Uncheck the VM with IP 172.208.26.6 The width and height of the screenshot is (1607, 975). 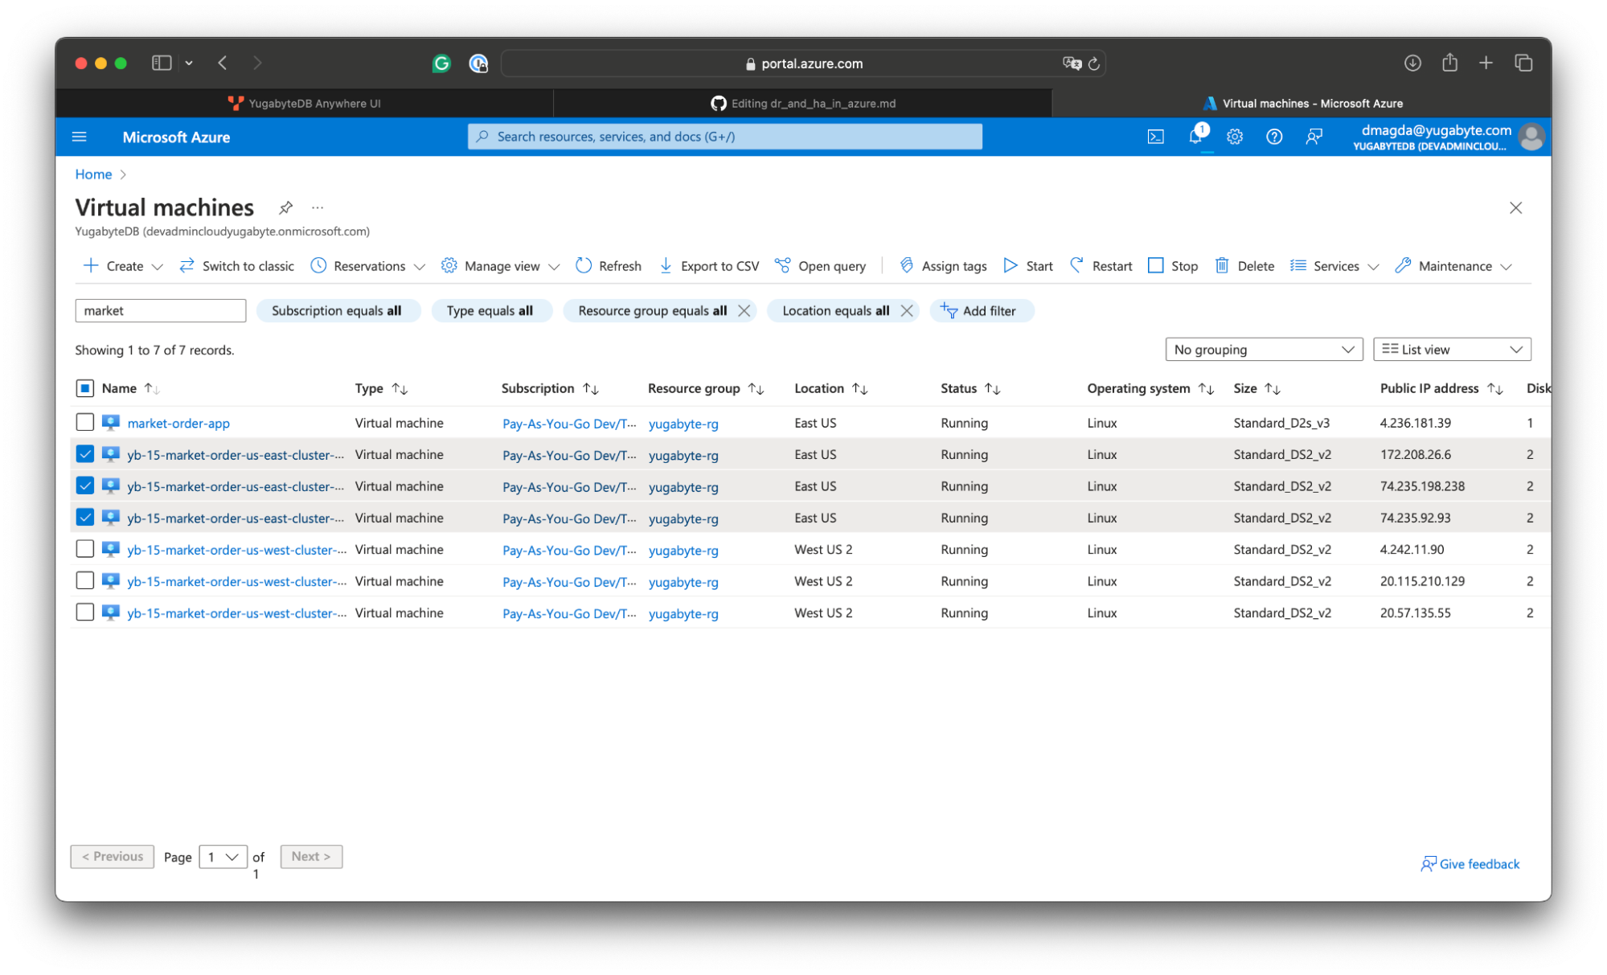point(85,454)
